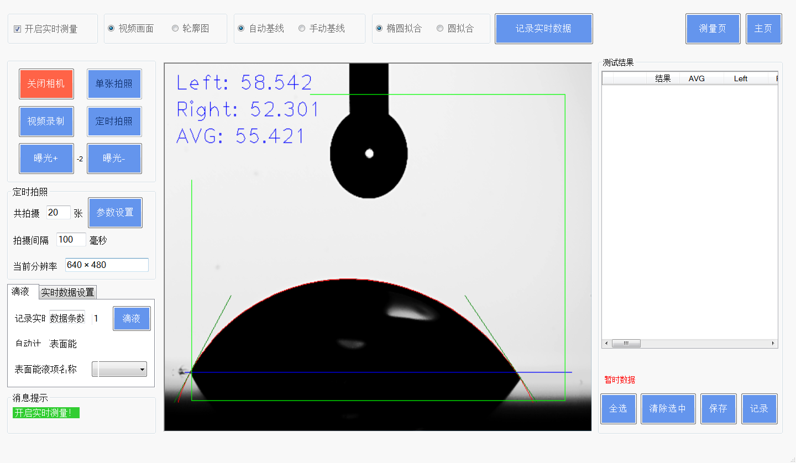Screen dimensions: 796x463
Task: Go to 测量页 measurement page
Action: tap(712, 29)
